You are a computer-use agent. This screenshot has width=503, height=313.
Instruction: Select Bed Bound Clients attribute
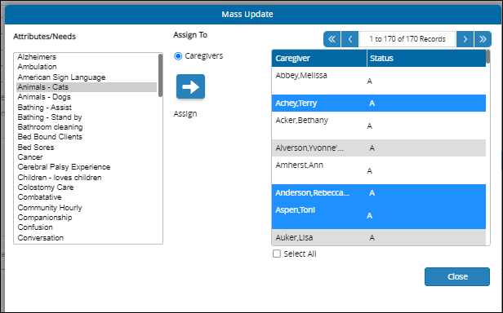87,137
